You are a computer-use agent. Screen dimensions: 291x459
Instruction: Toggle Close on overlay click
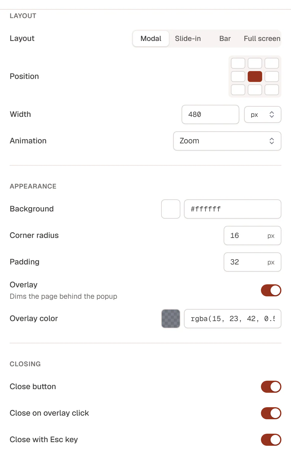coord(271,413)
